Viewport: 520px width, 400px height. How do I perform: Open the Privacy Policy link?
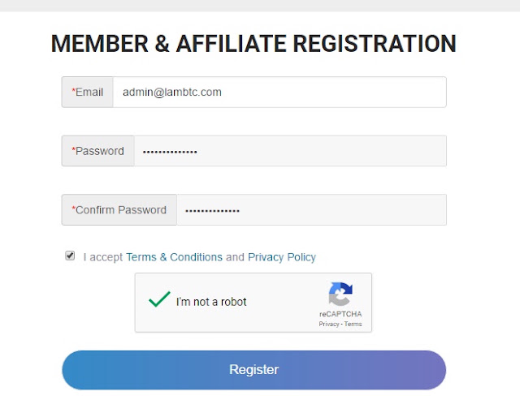click(x=282, y=257)
